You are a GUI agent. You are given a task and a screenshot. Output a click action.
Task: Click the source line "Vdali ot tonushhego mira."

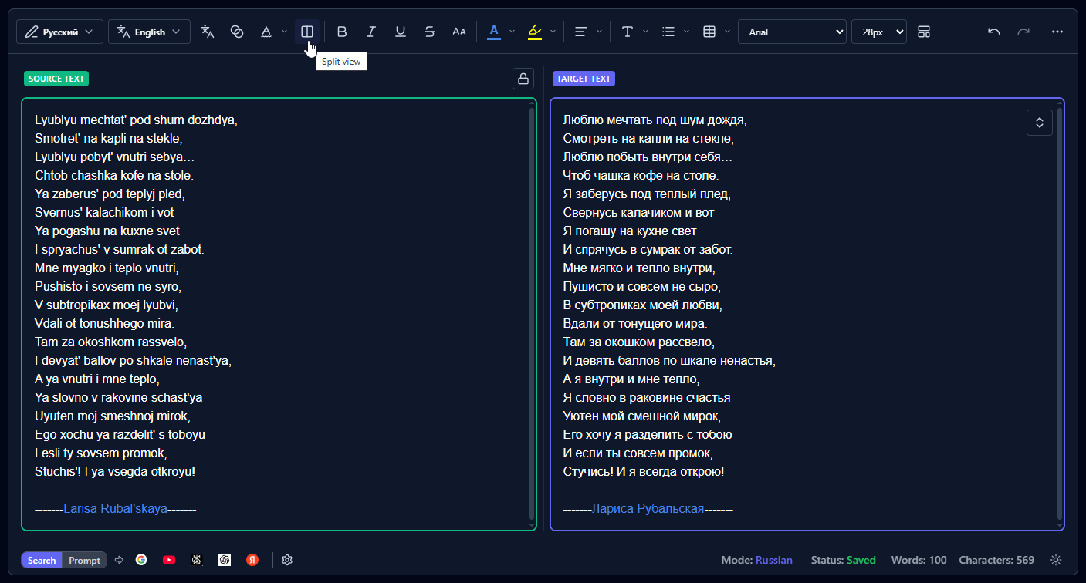coord(105,324)
